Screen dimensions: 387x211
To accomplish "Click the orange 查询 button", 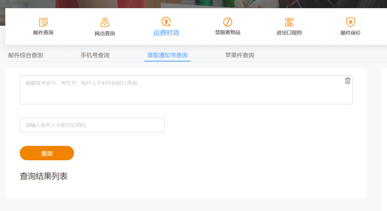I will pyautogui.click(x=47, y=153).
